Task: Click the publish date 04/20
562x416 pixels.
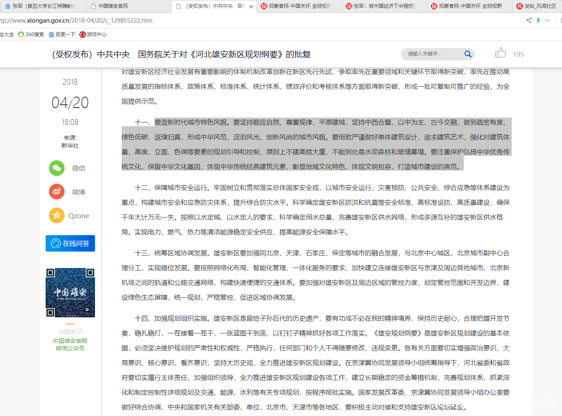Action: (70, 102)
